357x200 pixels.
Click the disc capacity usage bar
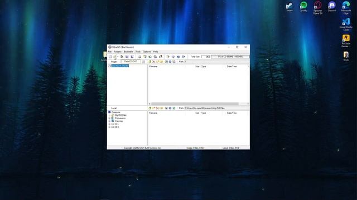click(x=230, y=57)
